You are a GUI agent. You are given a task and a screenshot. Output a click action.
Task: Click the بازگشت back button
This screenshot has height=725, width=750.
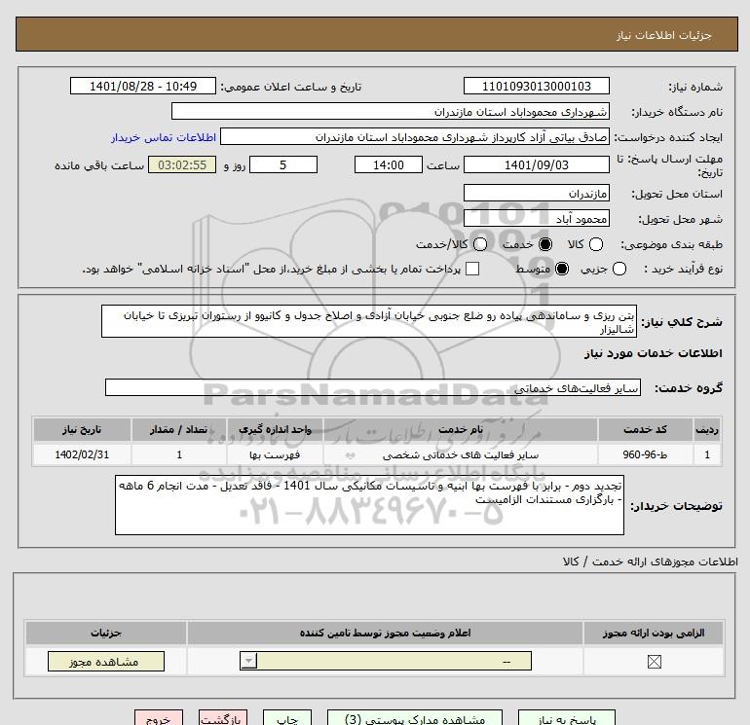click(x=223, y=718)
